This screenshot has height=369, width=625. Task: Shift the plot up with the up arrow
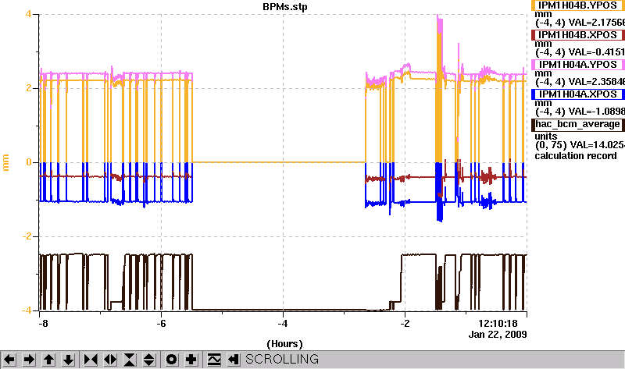(x=48, y=360)
